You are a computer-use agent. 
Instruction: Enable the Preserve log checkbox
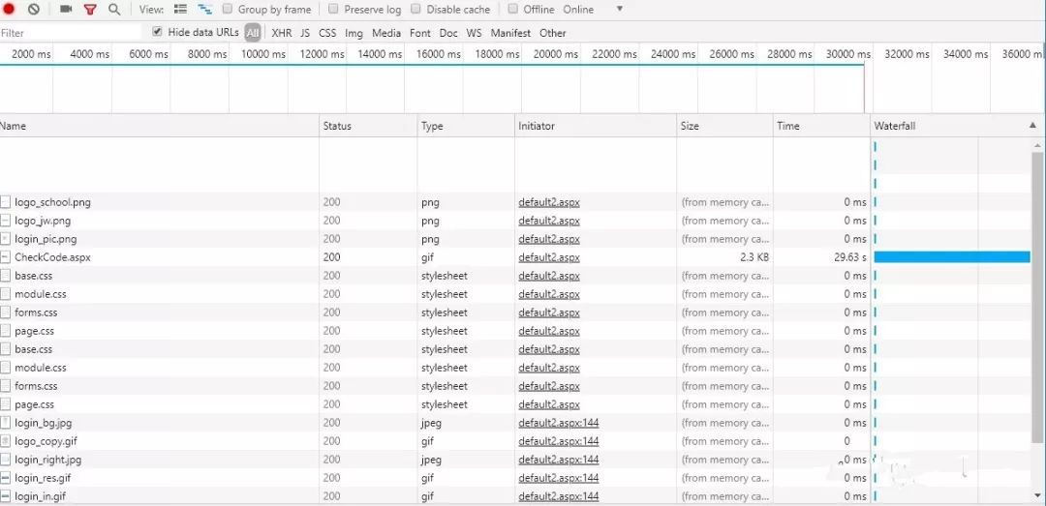333,9
